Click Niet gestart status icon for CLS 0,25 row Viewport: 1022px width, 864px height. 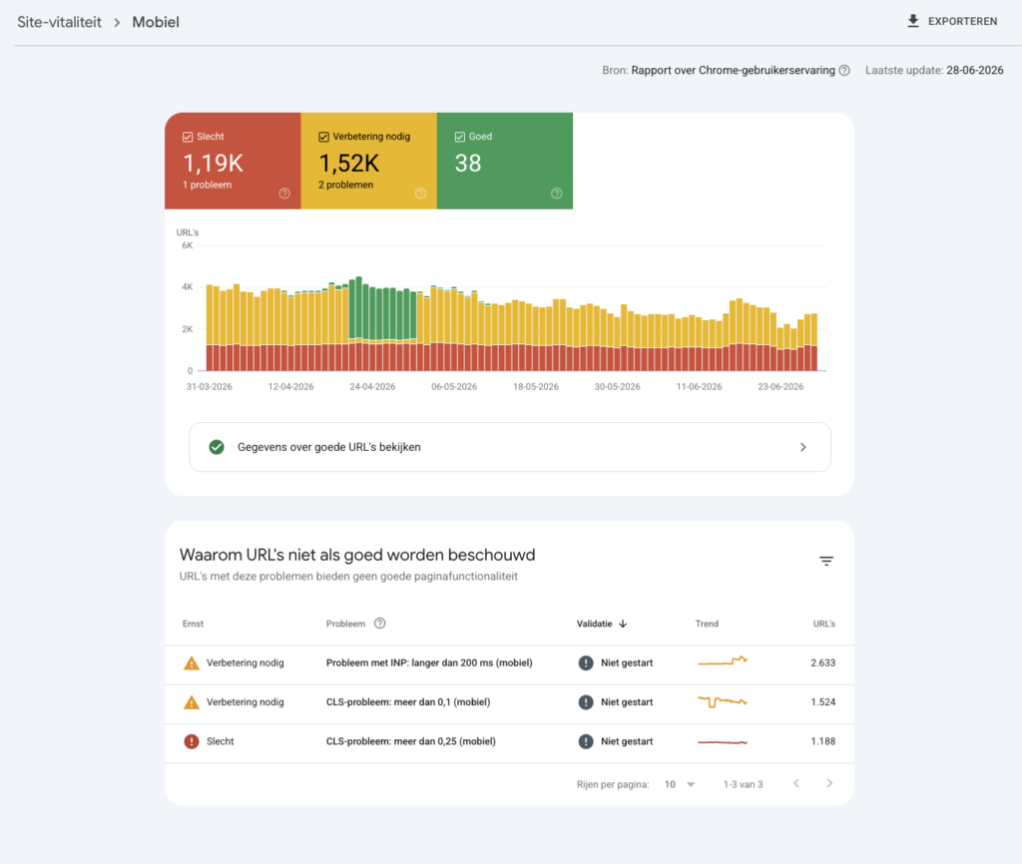586,741
